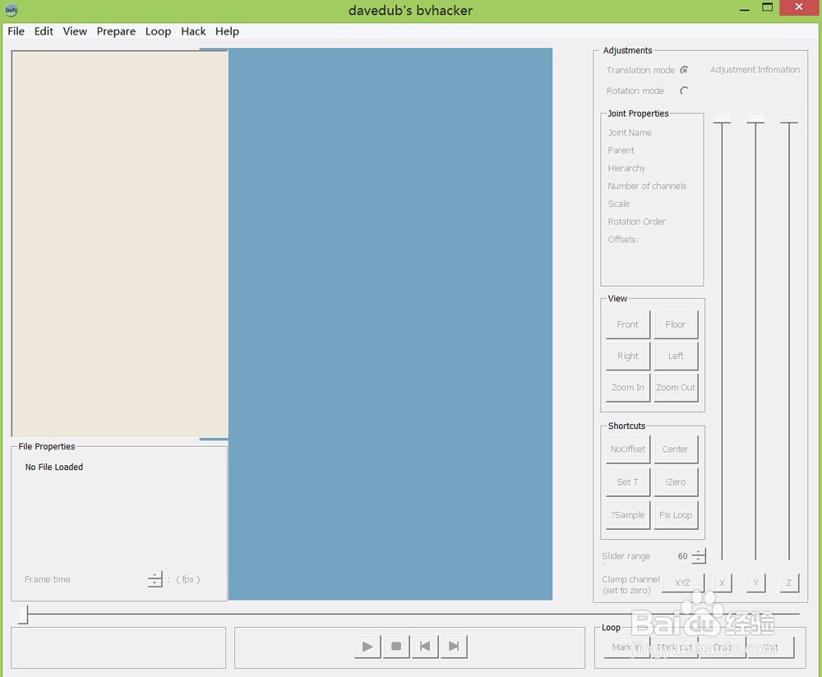Click the Knit loop button

[x=771, y=647]
